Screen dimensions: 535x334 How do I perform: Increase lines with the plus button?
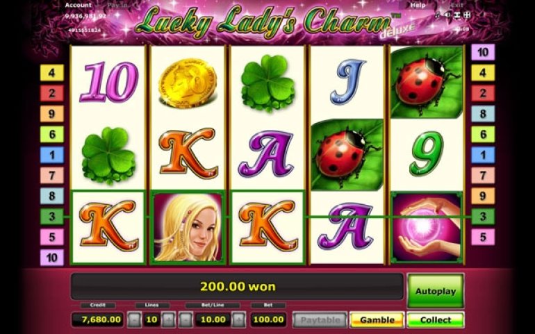(169, 319)
